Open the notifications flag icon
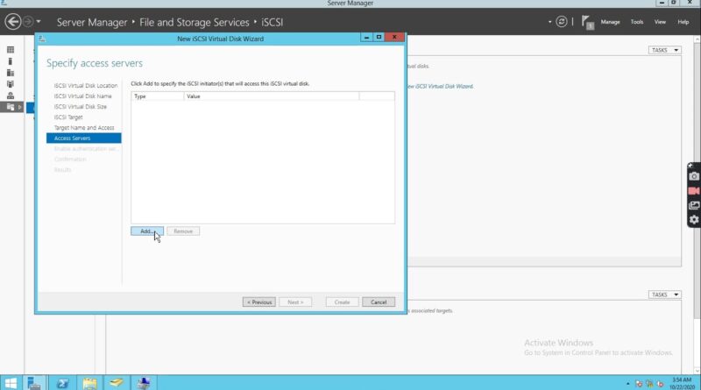Image resolution: width=701 pixels, height=390 pixels. (x=587, y=23)
